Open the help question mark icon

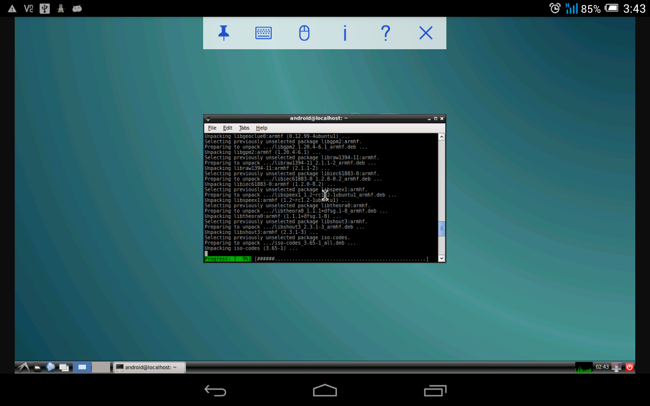385,33
